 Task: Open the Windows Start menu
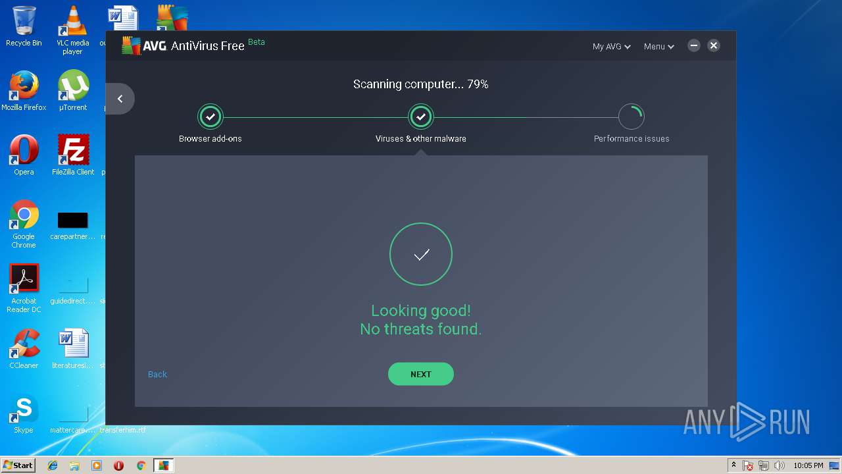point(18,465)
